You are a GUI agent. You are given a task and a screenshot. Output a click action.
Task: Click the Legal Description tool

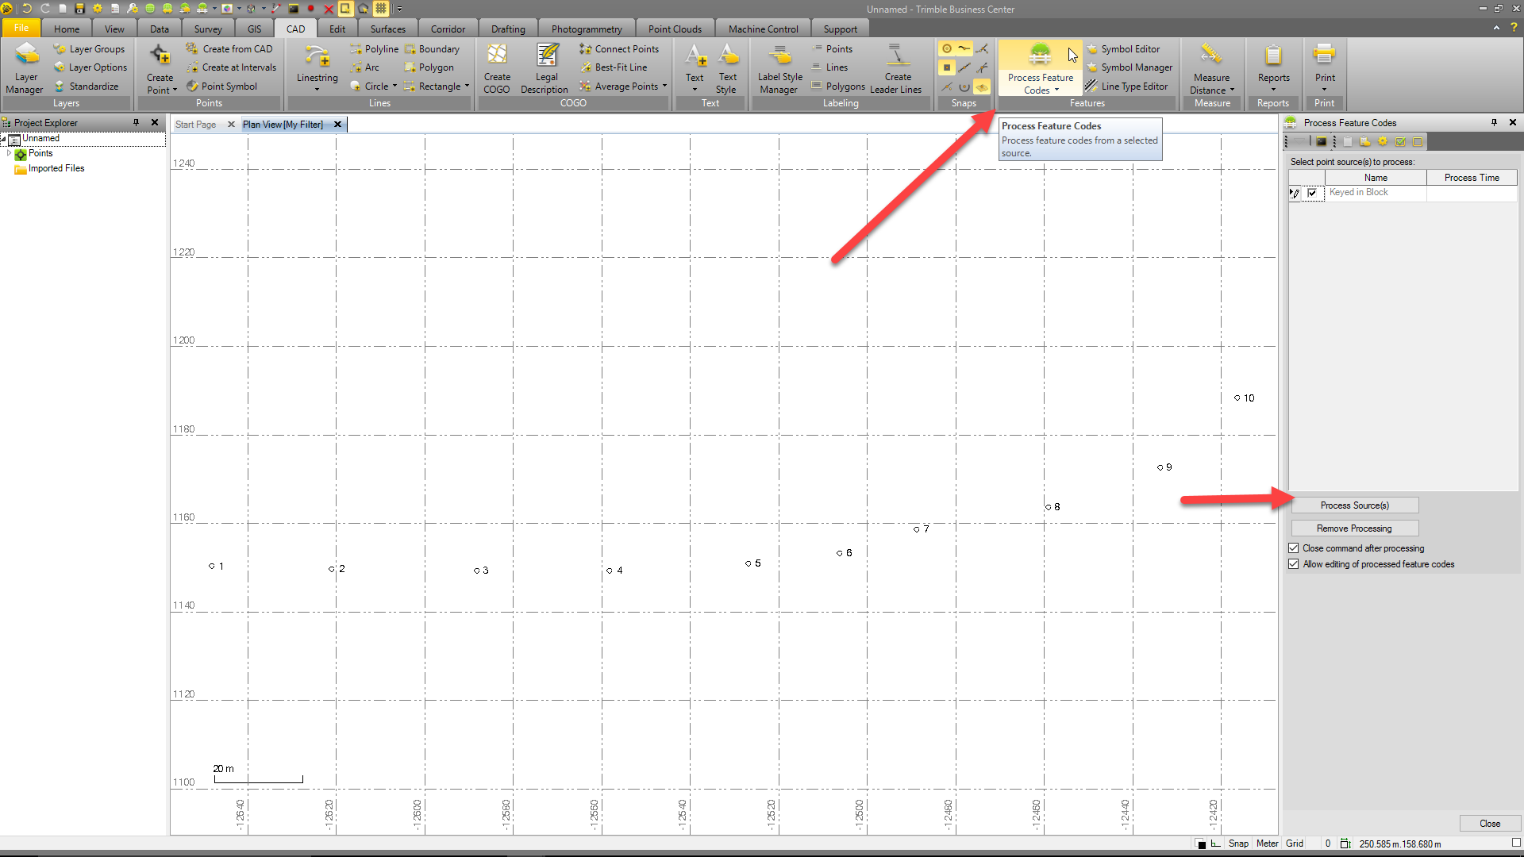click(545, 67)
